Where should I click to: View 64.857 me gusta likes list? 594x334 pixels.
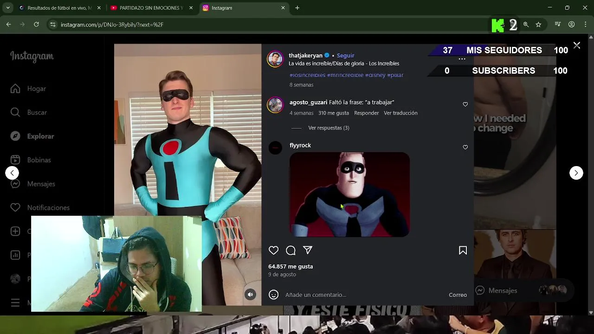click(x=291, y=266)
